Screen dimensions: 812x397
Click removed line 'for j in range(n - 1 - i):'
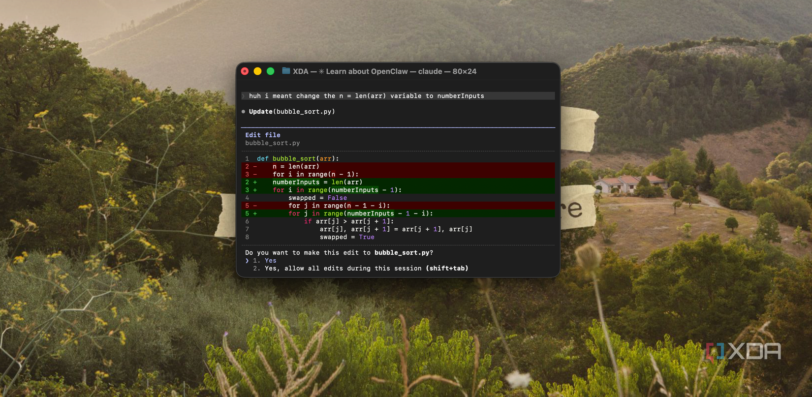coord(398,206)
